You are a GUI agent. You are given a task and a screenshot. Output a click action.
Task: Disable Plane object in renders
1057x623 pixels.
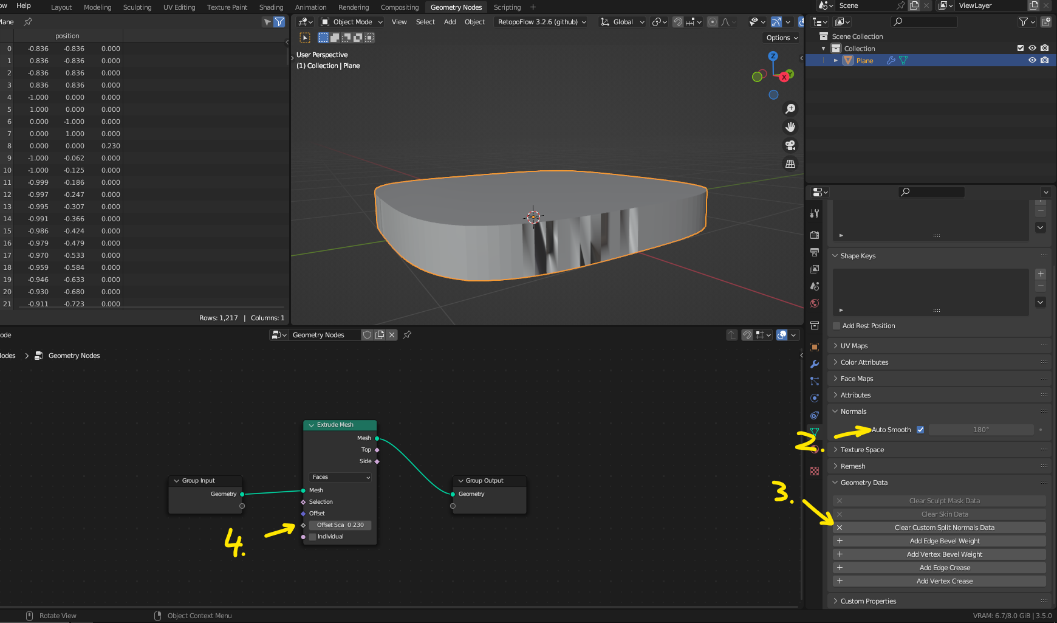[x=1044, y=60]
